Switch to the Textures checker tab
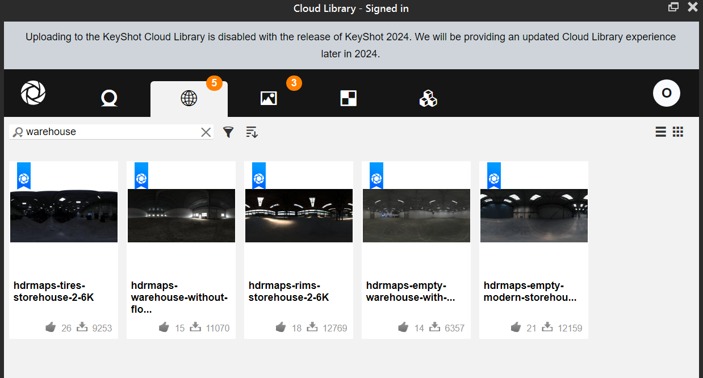Viewport: 703px width, 378px height. click(349, 99)
